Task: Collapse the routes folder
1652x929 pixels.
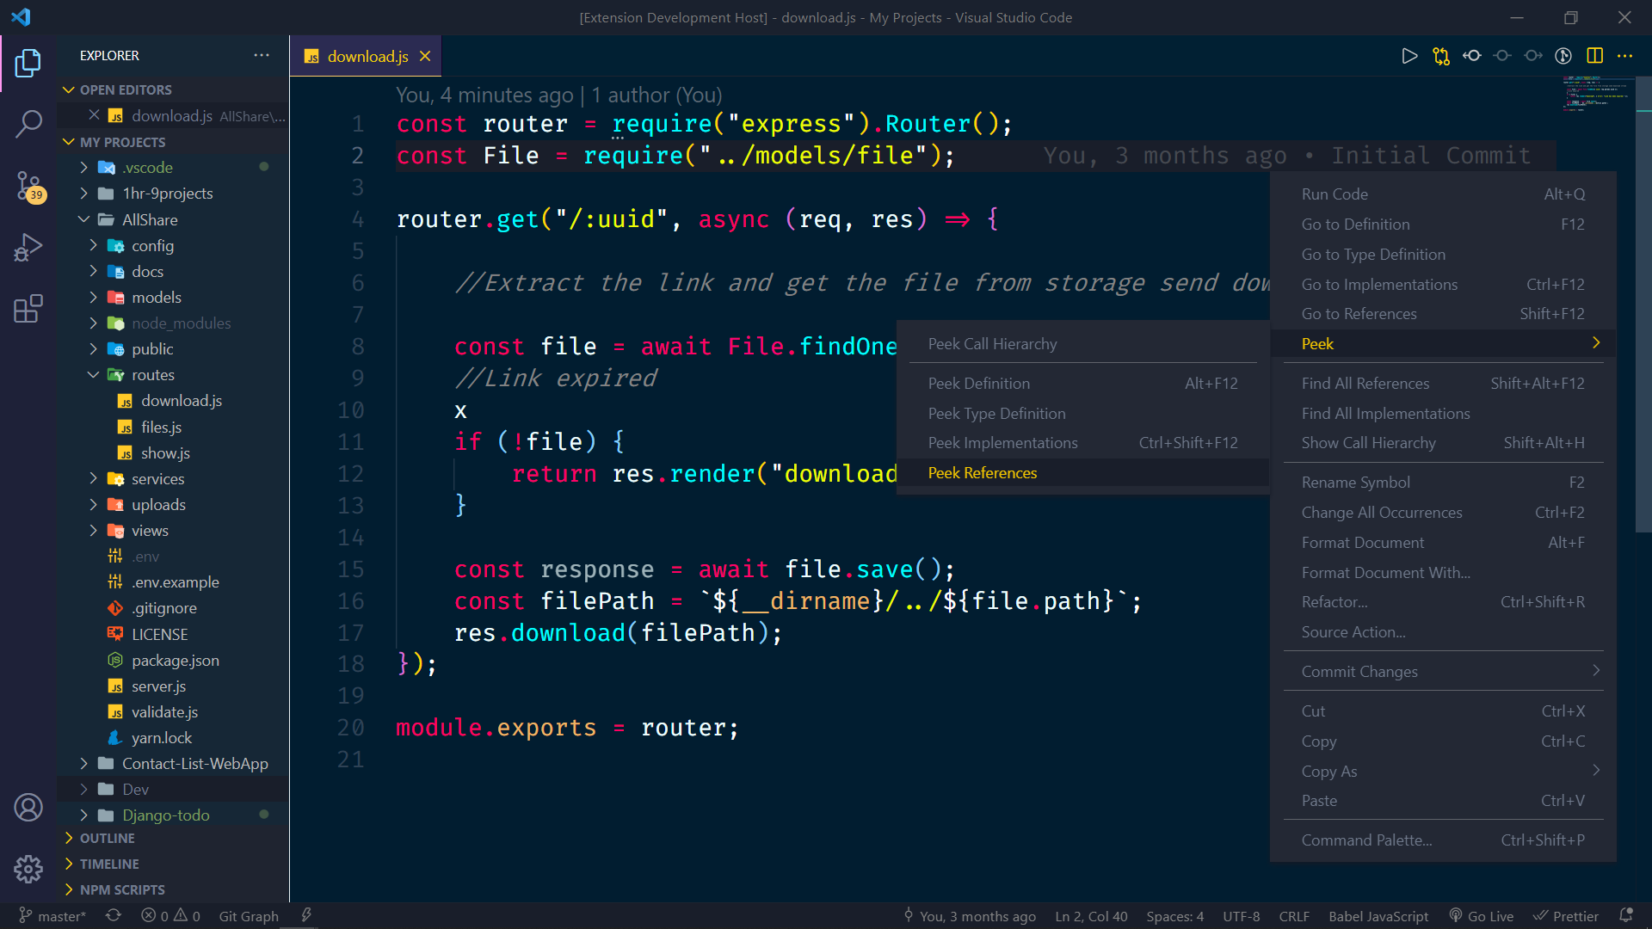Action: pyautogui.click(x=152, y=375)
